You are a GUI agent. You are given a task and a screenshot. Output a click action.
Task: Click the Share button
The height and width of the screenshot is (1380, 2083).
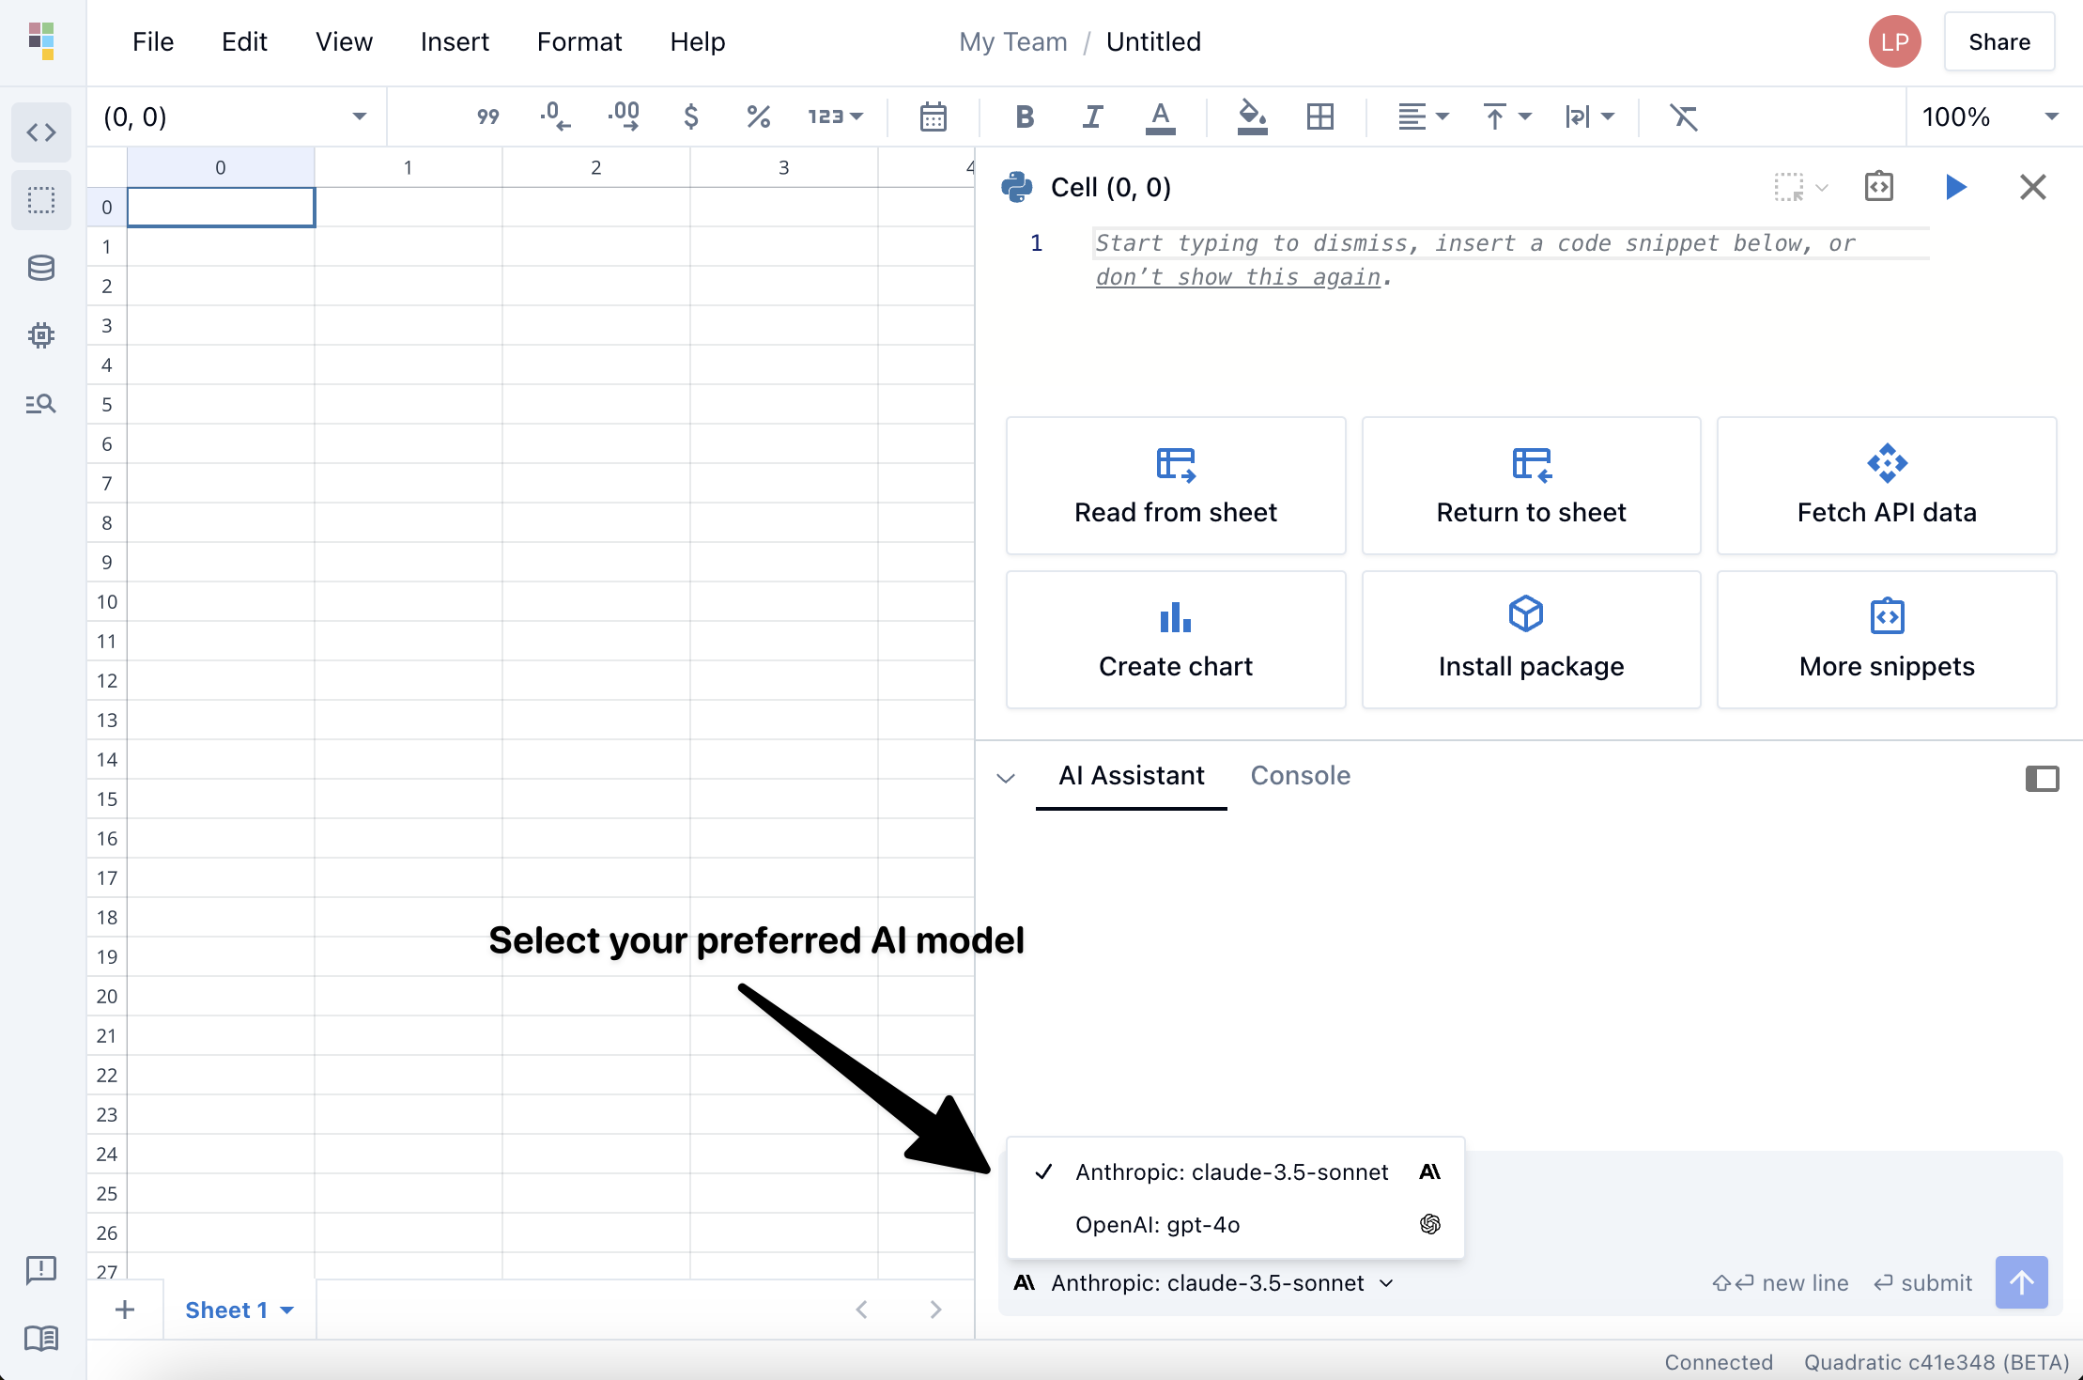click(1999, 42)
